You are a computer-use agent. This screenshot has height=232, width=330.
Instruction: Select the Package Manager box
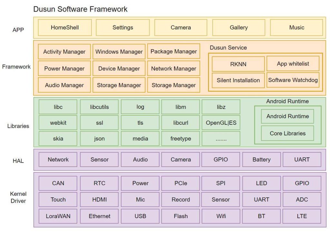point(174,51)
